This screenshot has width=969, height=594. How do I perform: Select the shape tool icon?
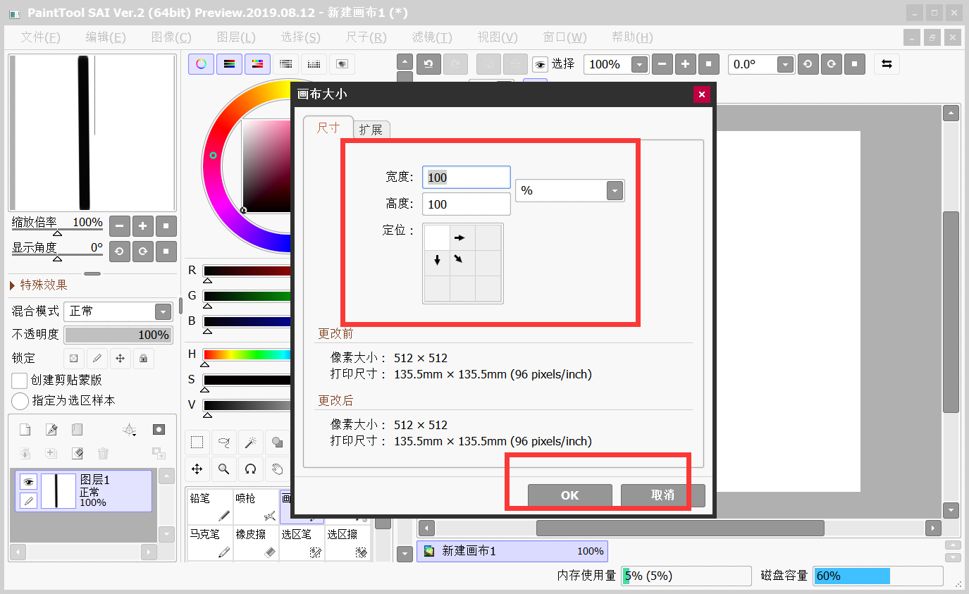[x=277, y=443]
